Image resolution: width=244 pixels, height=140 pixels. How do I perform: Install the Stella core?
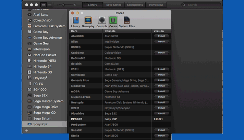coord(161,136)
